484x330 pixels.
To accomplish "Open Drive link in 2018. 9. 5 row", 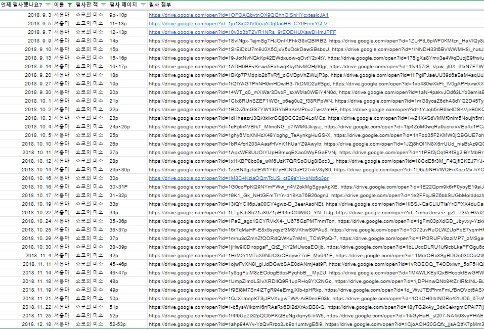I will click(x=238, y=23).
